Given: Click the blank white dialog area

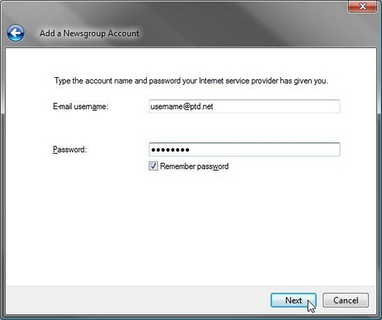Looking at the screenshot, I should (190, 227).
